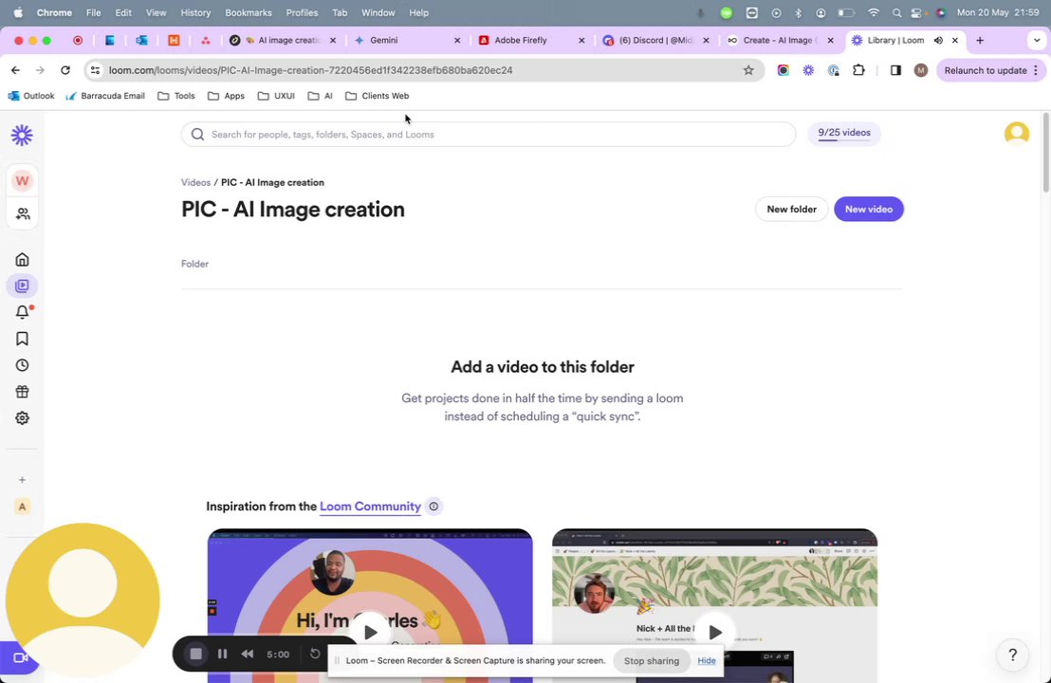Open the help question mark button
This screenshot has width=1051, height=683.
[x=1012, y=655]
